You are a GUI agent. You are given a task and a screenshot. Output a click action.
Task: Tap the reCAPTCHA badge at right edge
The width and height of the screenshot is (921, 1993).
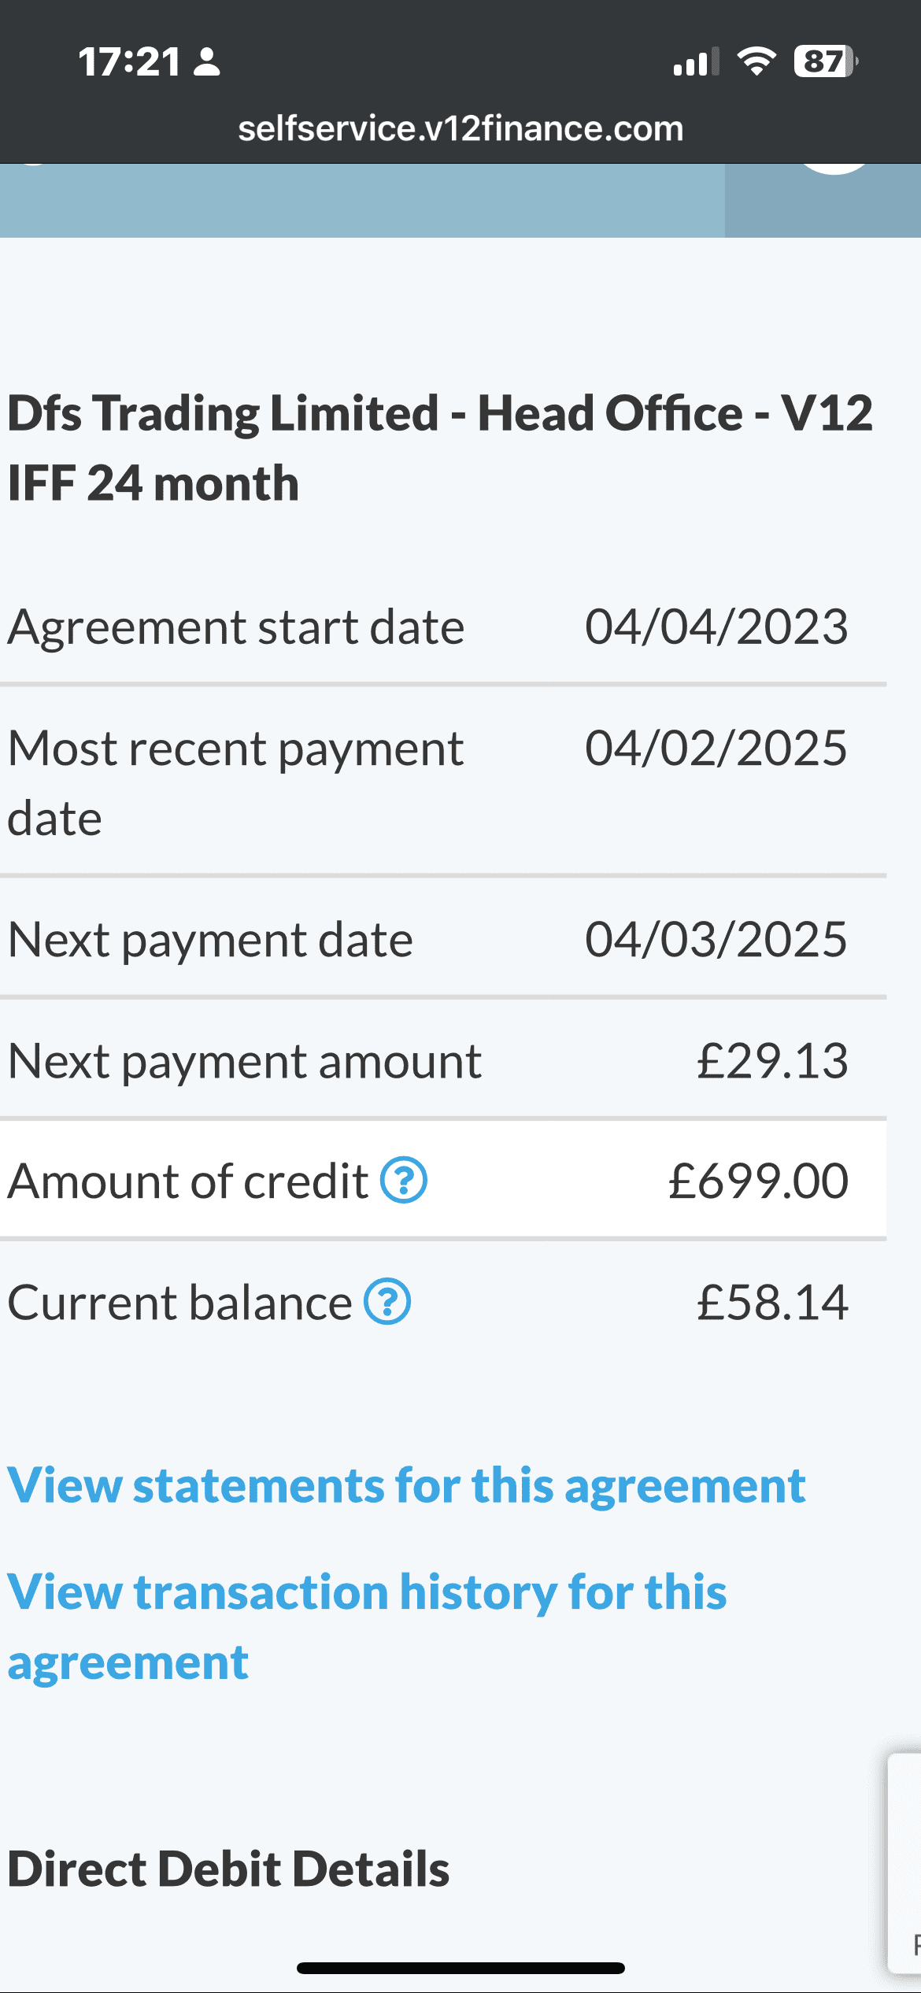tap(904, 1862)
